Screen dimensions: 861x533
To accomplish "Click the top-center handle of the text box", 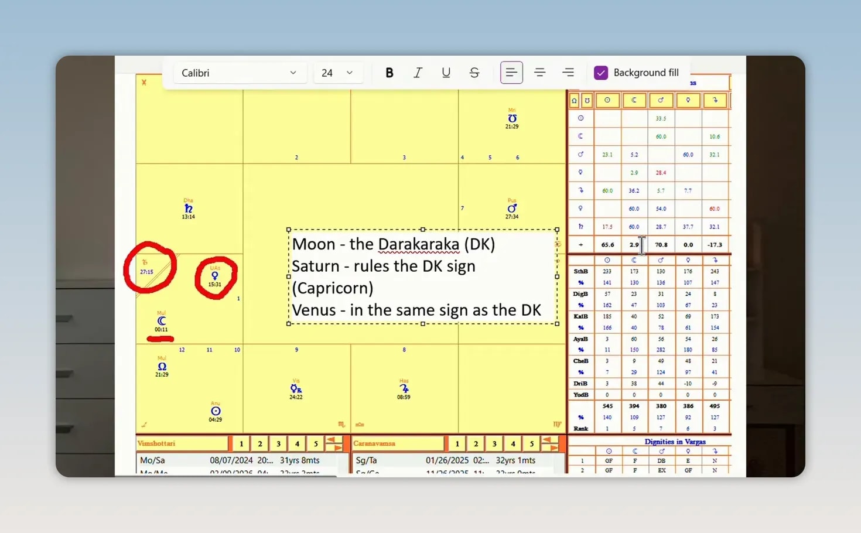I will pyautogui.click(x=423, y=230).
